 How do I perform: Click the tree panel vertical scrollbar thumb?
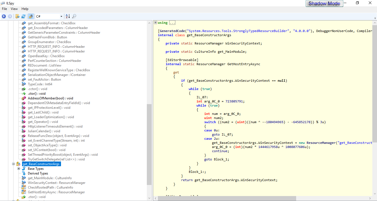[x=149, y=144]
